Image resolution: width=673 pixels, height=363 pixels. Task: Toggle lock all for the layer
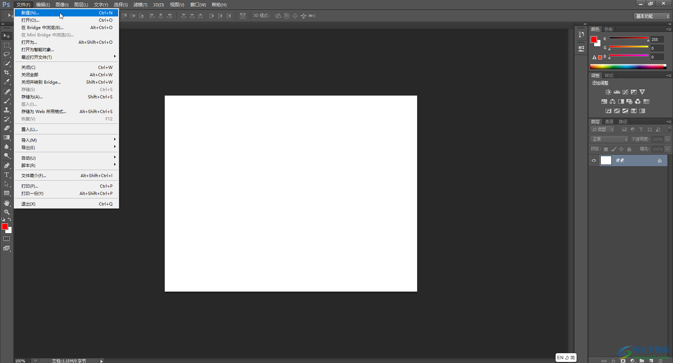629,149
